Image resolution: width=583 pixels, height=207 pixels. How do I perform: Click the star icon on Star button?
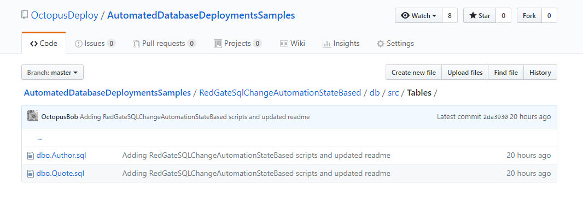pyautogui.click(x=473, y=16)
